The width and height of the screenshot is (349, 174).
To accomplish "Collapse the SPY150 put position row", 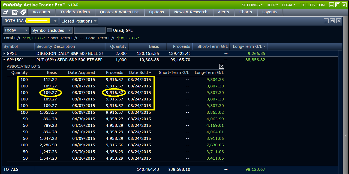I will [x=5, y=60].
